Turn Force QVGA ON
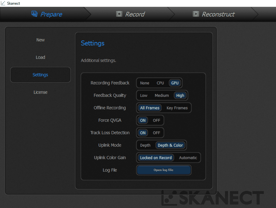 (x=143, y=121)
